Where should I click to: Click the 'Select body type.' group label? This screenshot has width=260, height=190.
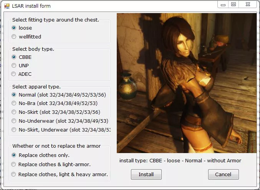[x=33, y=49]
